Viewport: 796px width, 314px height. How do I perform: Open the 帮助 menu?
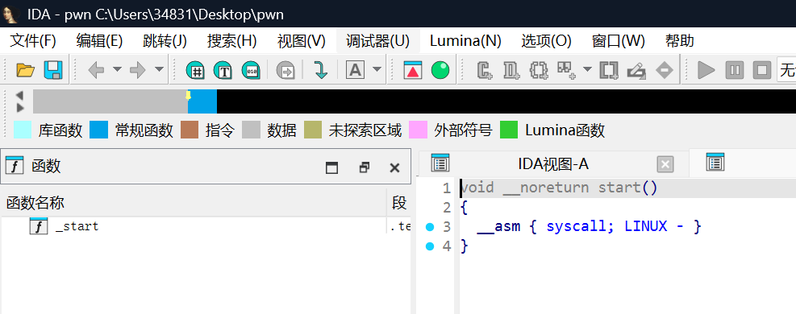680,41
